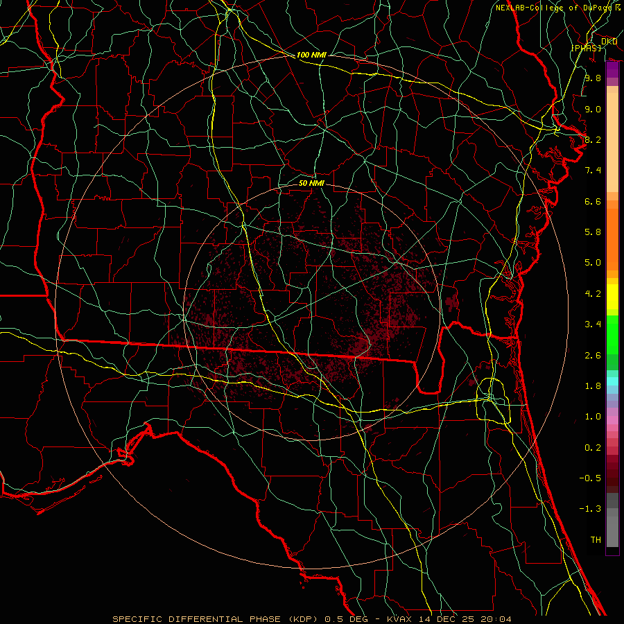Viewport: 624px width, 624px height.
Task: Click the bright green band on the color scale
Action: [612, 335]
